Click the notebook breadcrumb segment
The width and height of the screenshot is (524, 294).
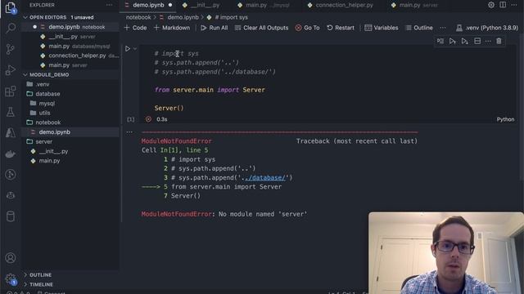(138, 17)
